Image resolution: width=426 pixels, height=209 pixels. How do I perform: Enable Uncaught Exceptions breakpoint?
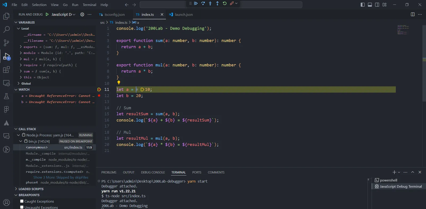[22, 207]
